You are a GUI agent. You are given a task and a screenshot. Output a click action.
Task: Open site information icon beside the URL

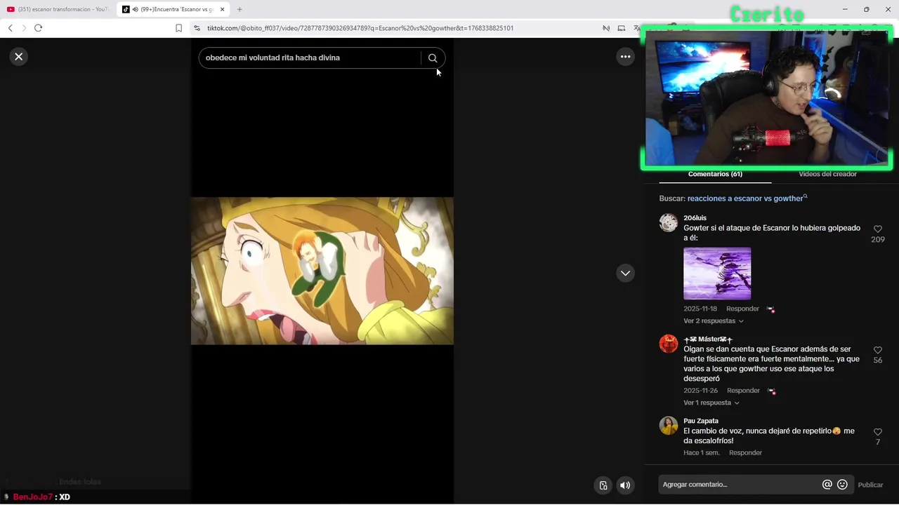click(197, 28)
